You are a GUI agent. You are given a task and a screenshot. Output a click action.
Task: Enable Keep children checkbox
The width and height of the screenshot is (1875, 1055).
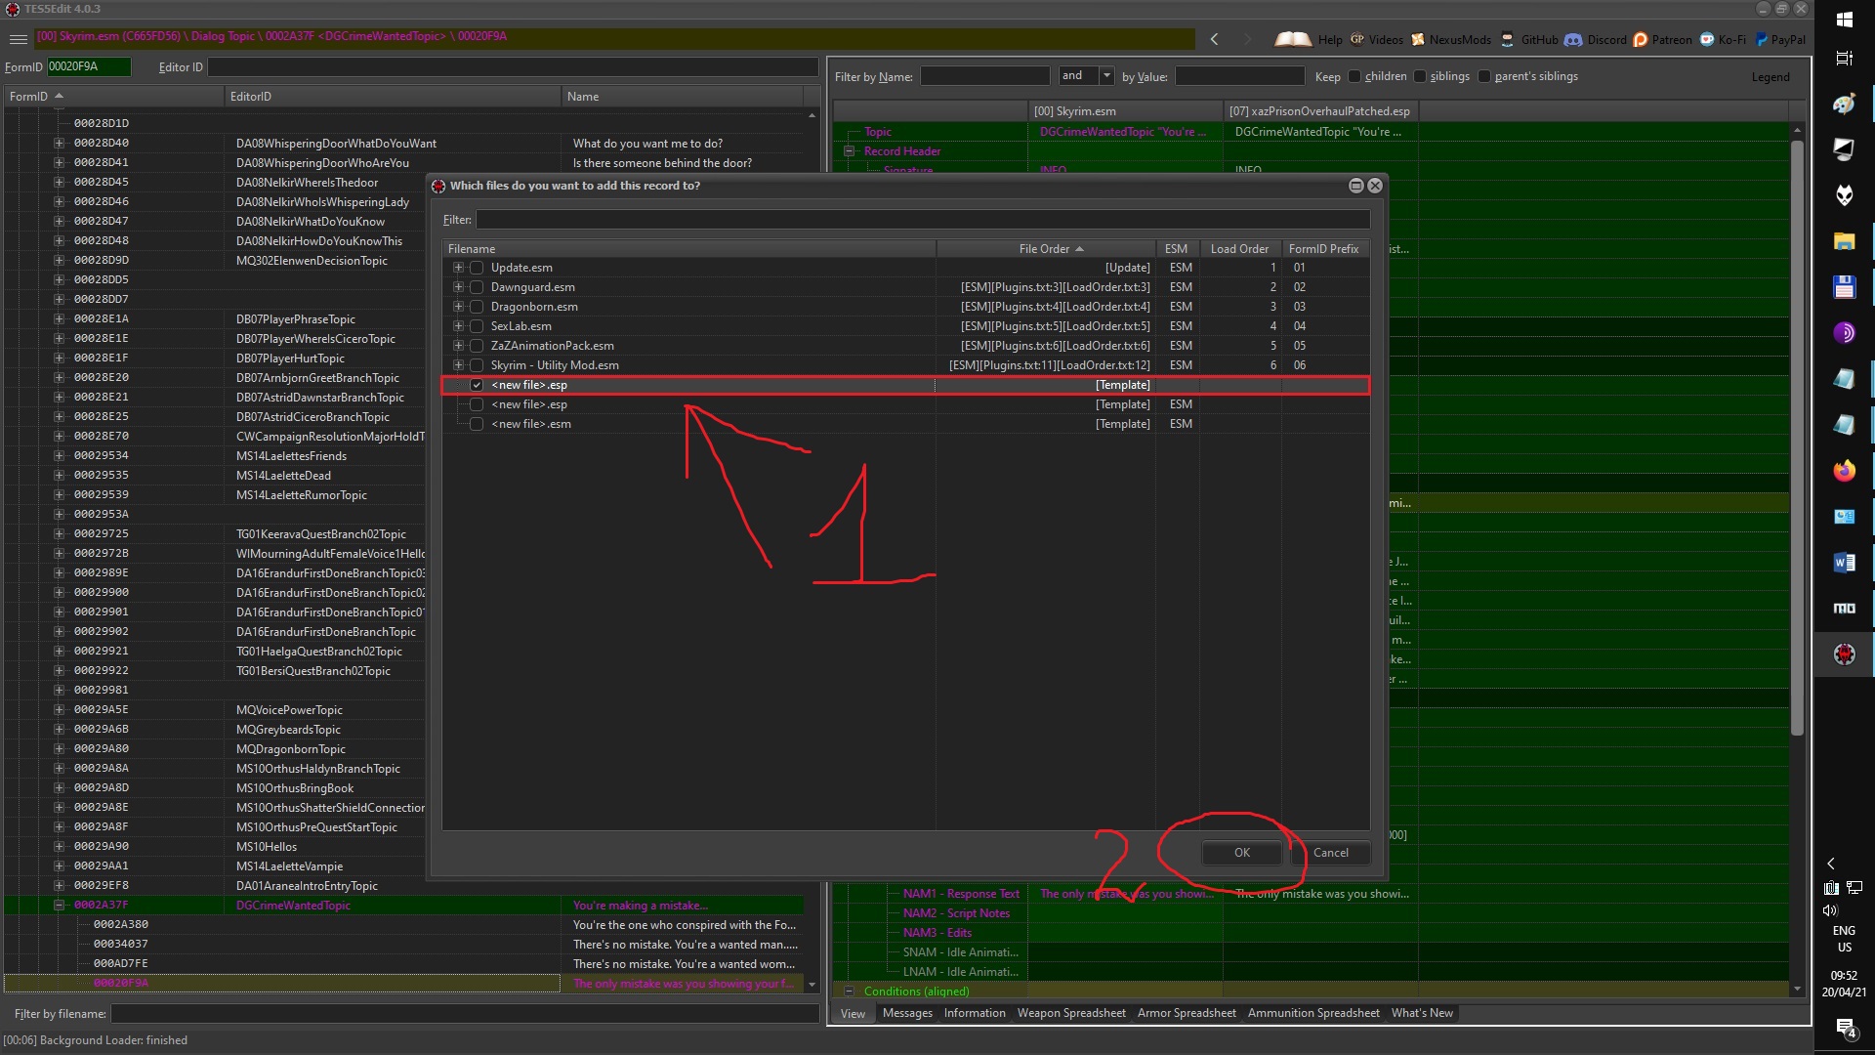[x=1354, y=76]
